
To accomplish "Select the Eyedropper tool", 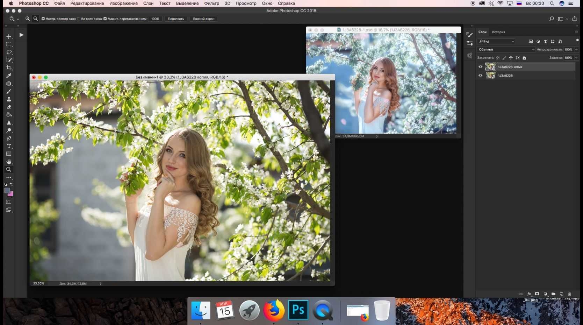I will tap(9, 76).
